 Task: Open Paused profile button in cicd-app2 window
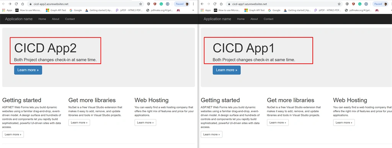(x=182, y=4)
